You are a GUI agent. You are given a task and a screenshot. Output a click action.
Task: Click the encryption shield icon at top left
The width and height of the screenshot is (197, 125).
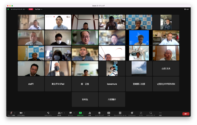pos(8,9)
